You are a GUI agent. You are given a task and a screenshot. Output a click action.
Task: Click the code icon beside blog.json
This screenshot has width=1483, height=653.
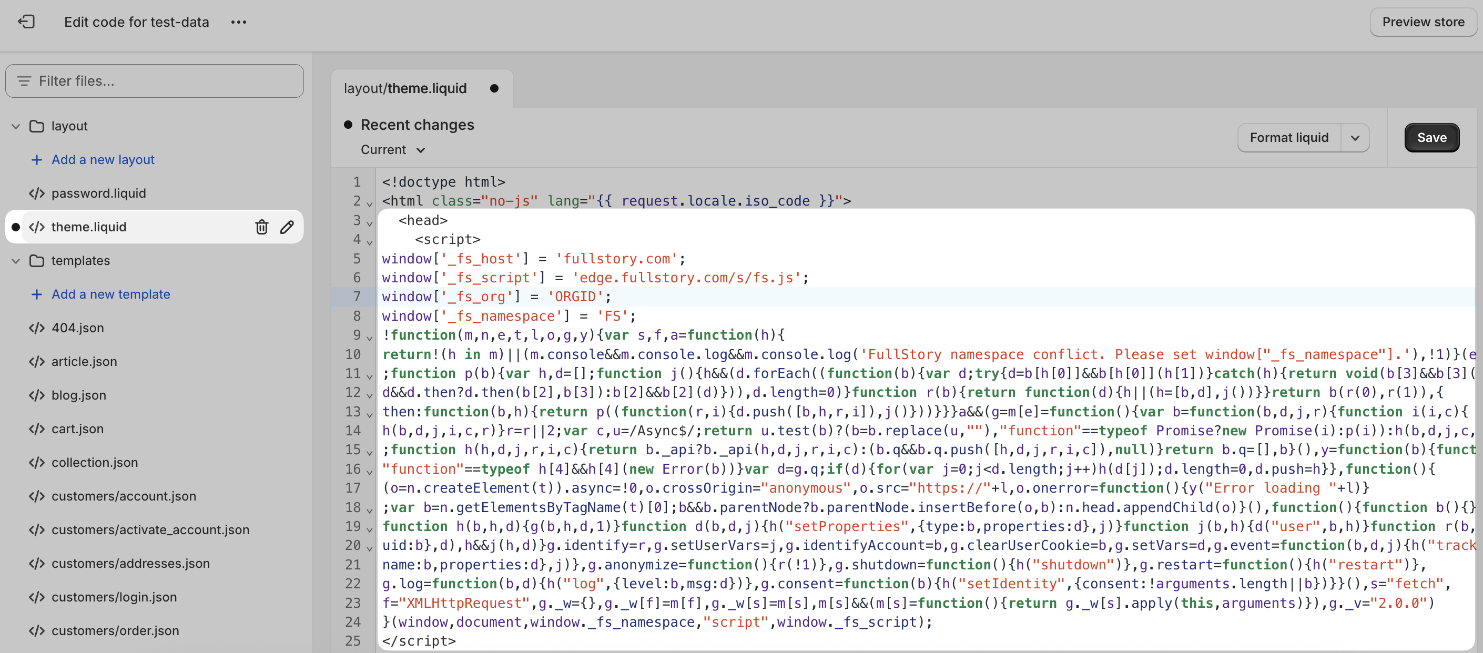pos(37,395)
